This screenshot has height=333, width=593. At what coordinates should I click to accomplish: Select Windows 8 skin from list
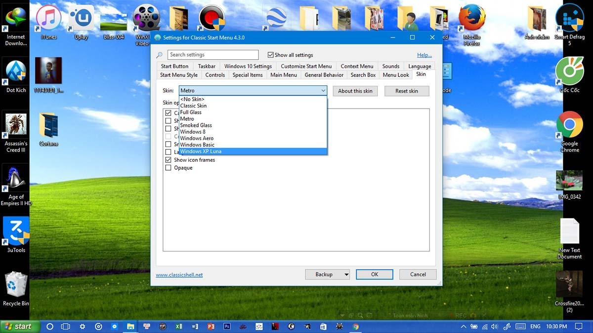click(x=253, y=132)
